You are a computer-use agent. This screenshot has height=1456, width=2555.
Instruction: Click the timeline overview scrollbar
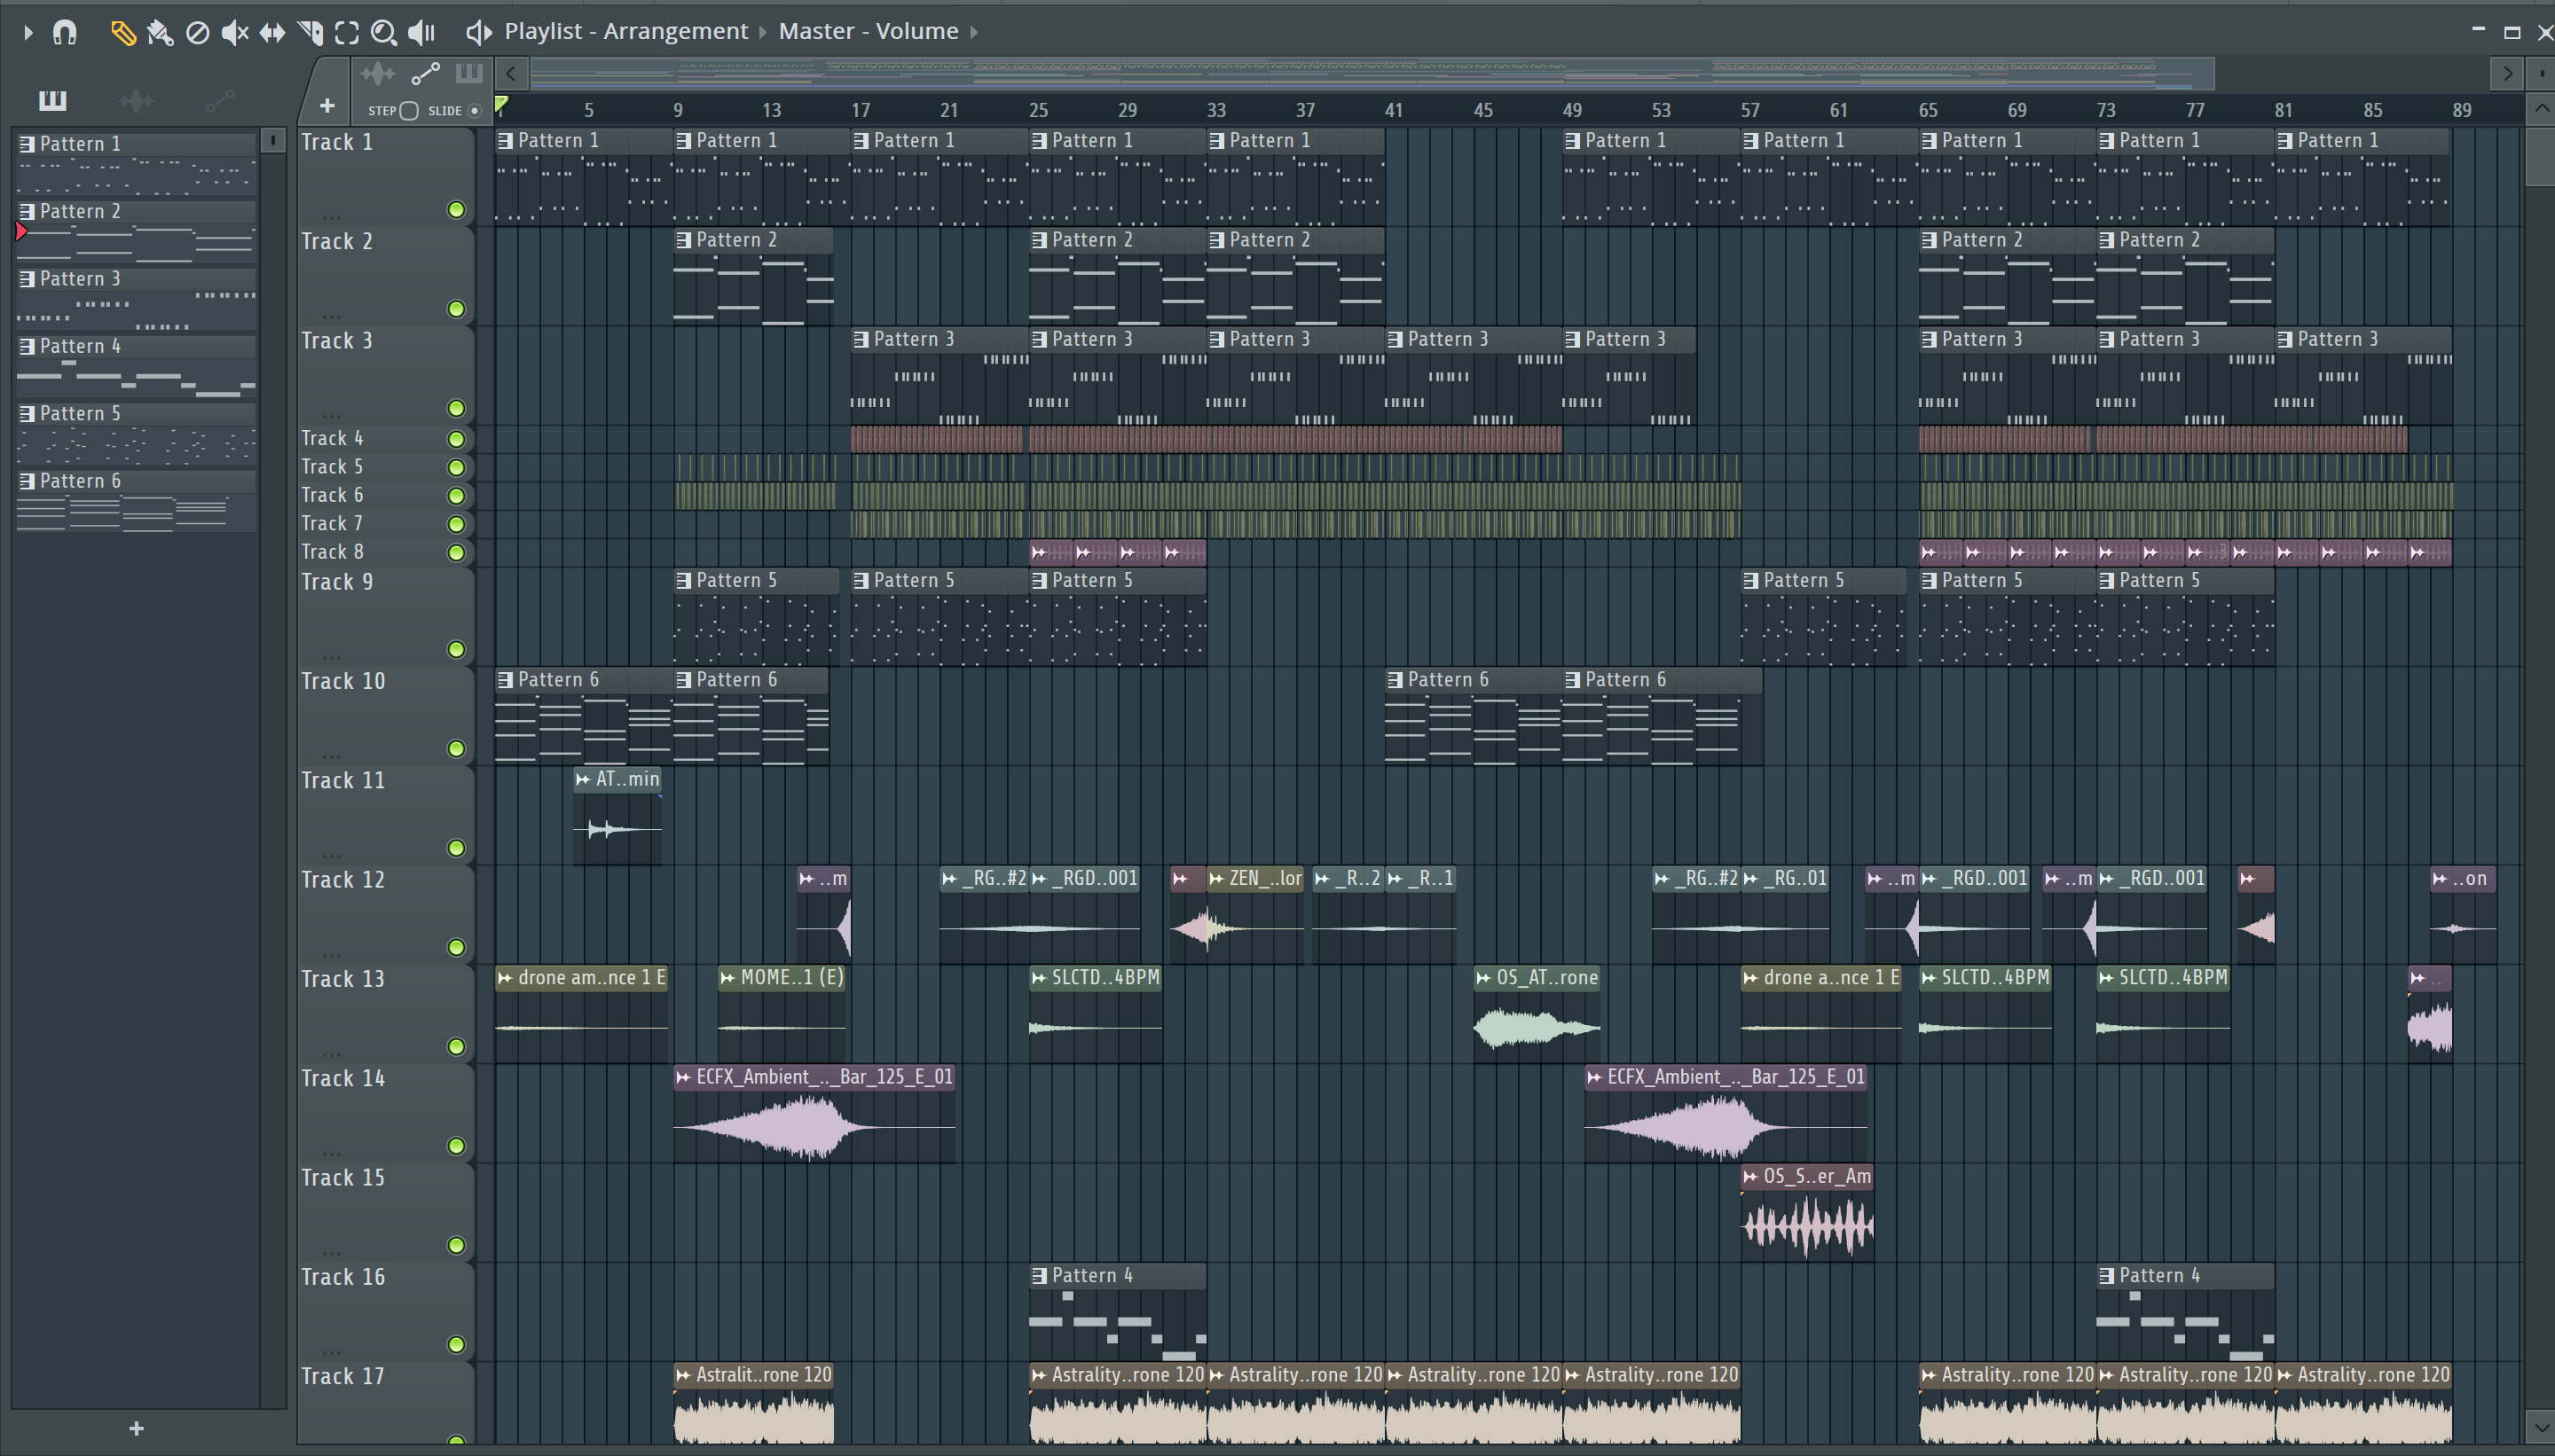point(1372,73)
